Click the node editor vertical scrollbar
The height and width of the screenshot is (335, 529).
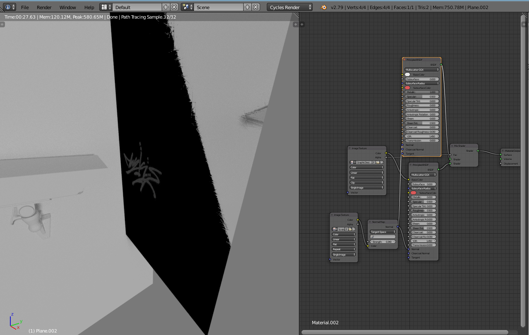524,172
